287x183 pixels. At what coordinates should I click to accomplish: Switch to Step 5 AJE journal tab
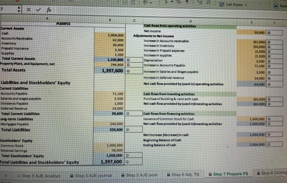91,176
